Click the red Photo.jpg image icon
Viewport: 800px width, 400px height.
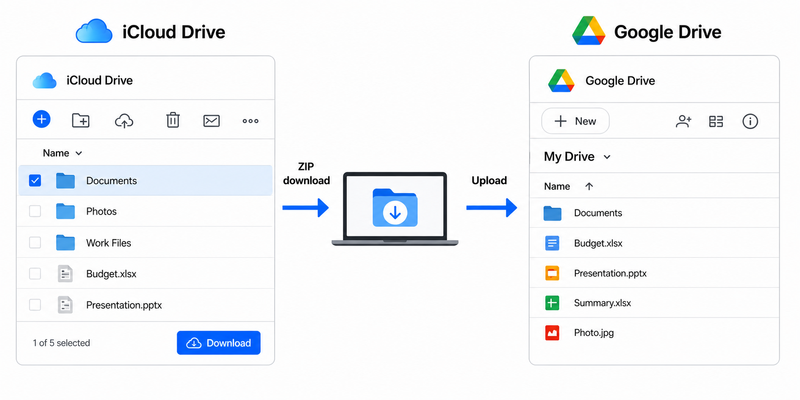click(x=552, y=333)
